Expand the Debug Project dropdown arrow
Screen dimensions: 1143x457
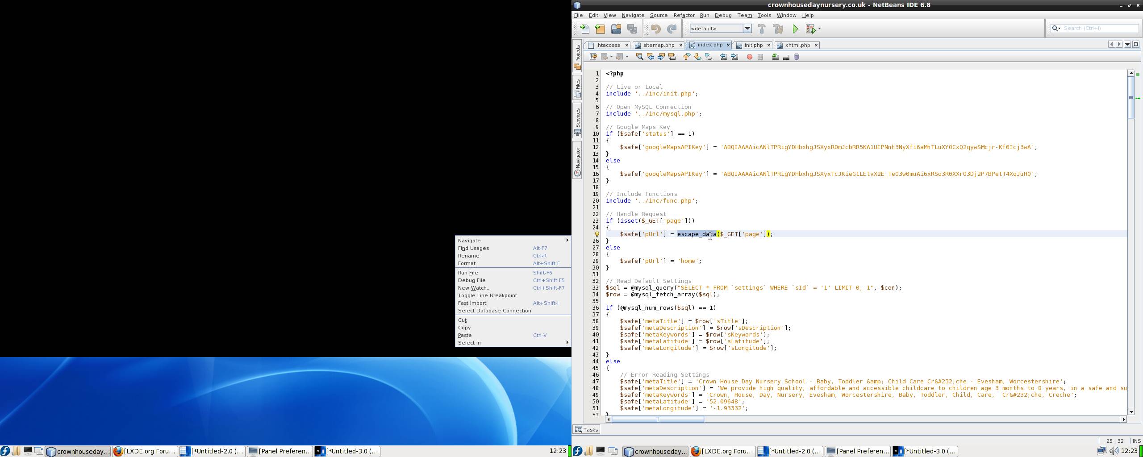coord(819,29)
